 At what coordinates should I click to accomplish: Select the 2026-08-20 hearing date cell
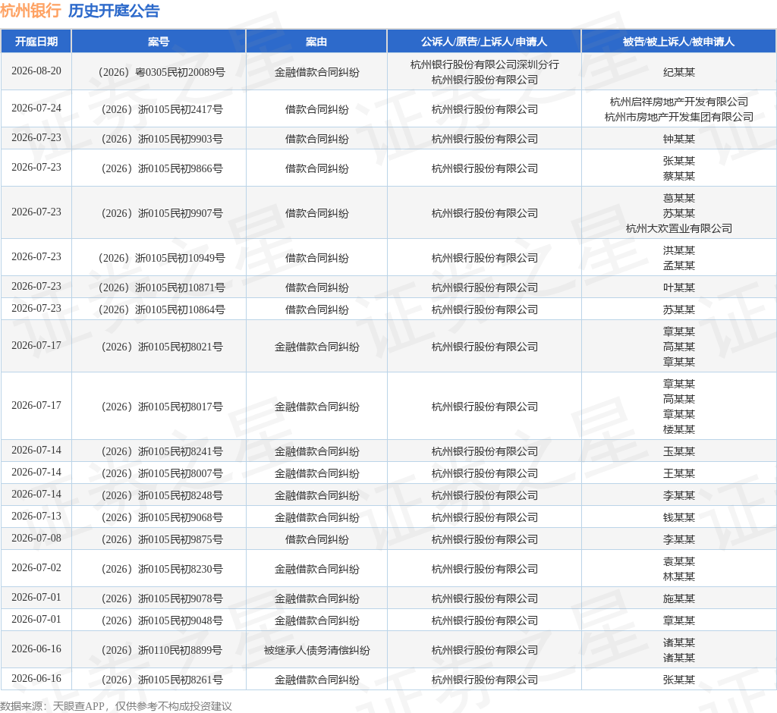click(x=36, y=71)
